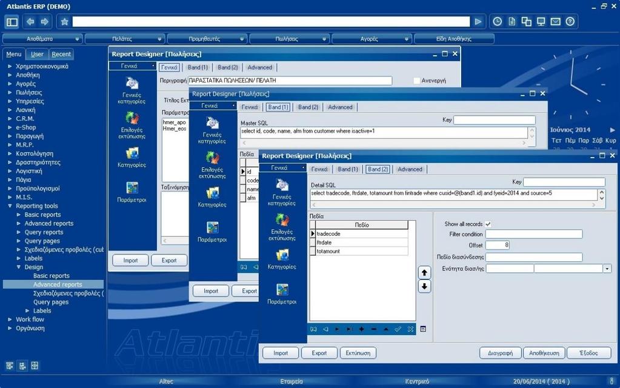The width and height of the screenshot is (620, 388).
Task: Open the help question mark icon
Action: (570, 22)
